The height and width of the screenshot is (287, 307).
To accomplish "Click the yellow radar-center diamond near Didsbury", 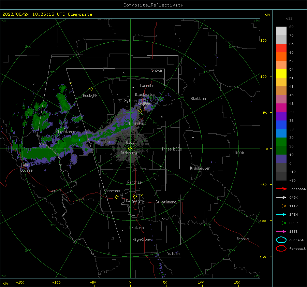I will tap(130, 149).
